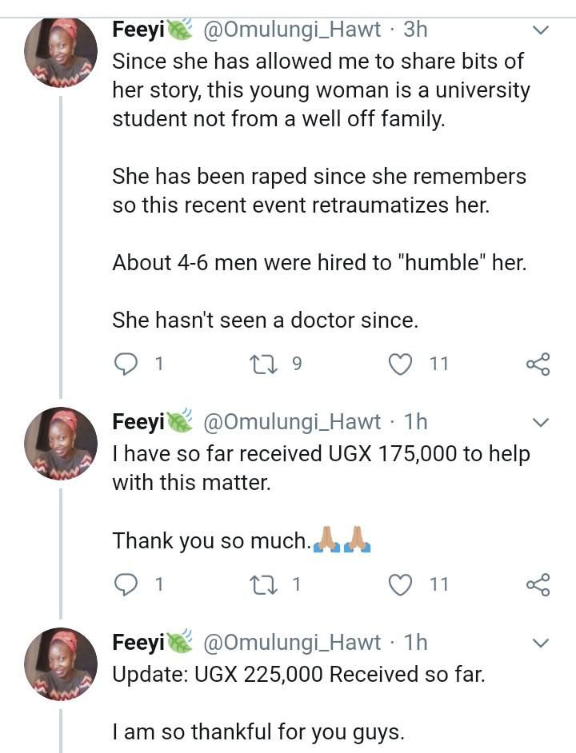Screen dimensions: 576x753
Task: Reply to the UGX 175,000 tweet
Action: pyautogui.click(x=126, y=584)
